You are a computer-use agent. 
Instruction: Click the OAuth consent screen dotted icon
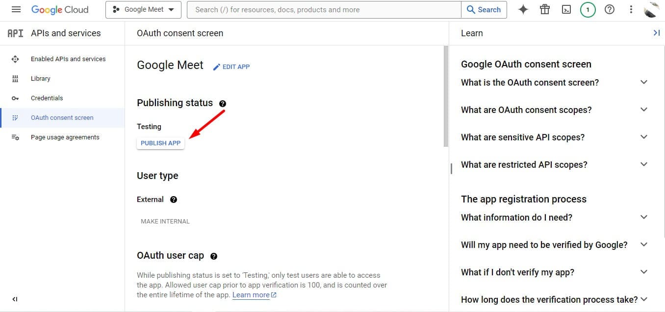15,118
